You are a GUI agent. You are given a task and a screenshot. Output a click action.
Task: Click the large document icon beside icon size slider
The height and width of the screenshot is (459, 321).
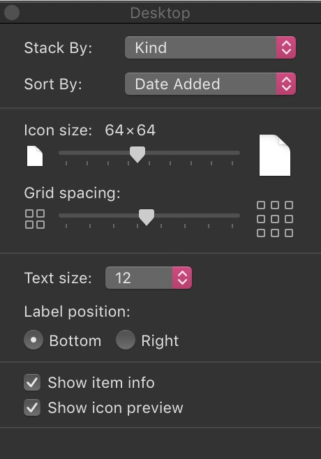point(275,155)
